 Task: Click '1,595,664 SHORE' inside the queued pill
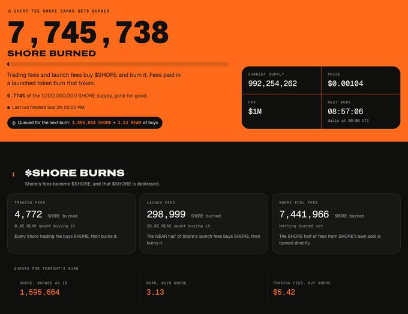92,122
